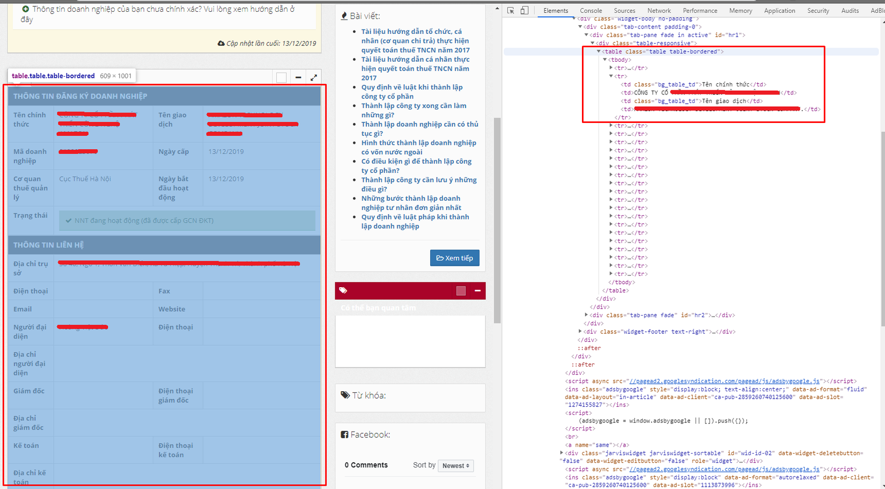Click the Người đại diện label cell

pos(31,332)
